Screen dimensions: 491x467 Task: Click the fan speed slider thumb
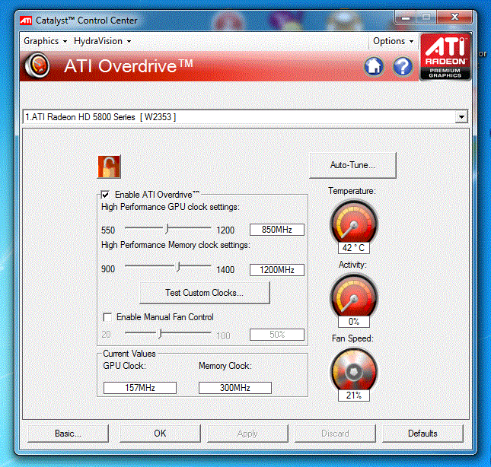click(160, 333)
